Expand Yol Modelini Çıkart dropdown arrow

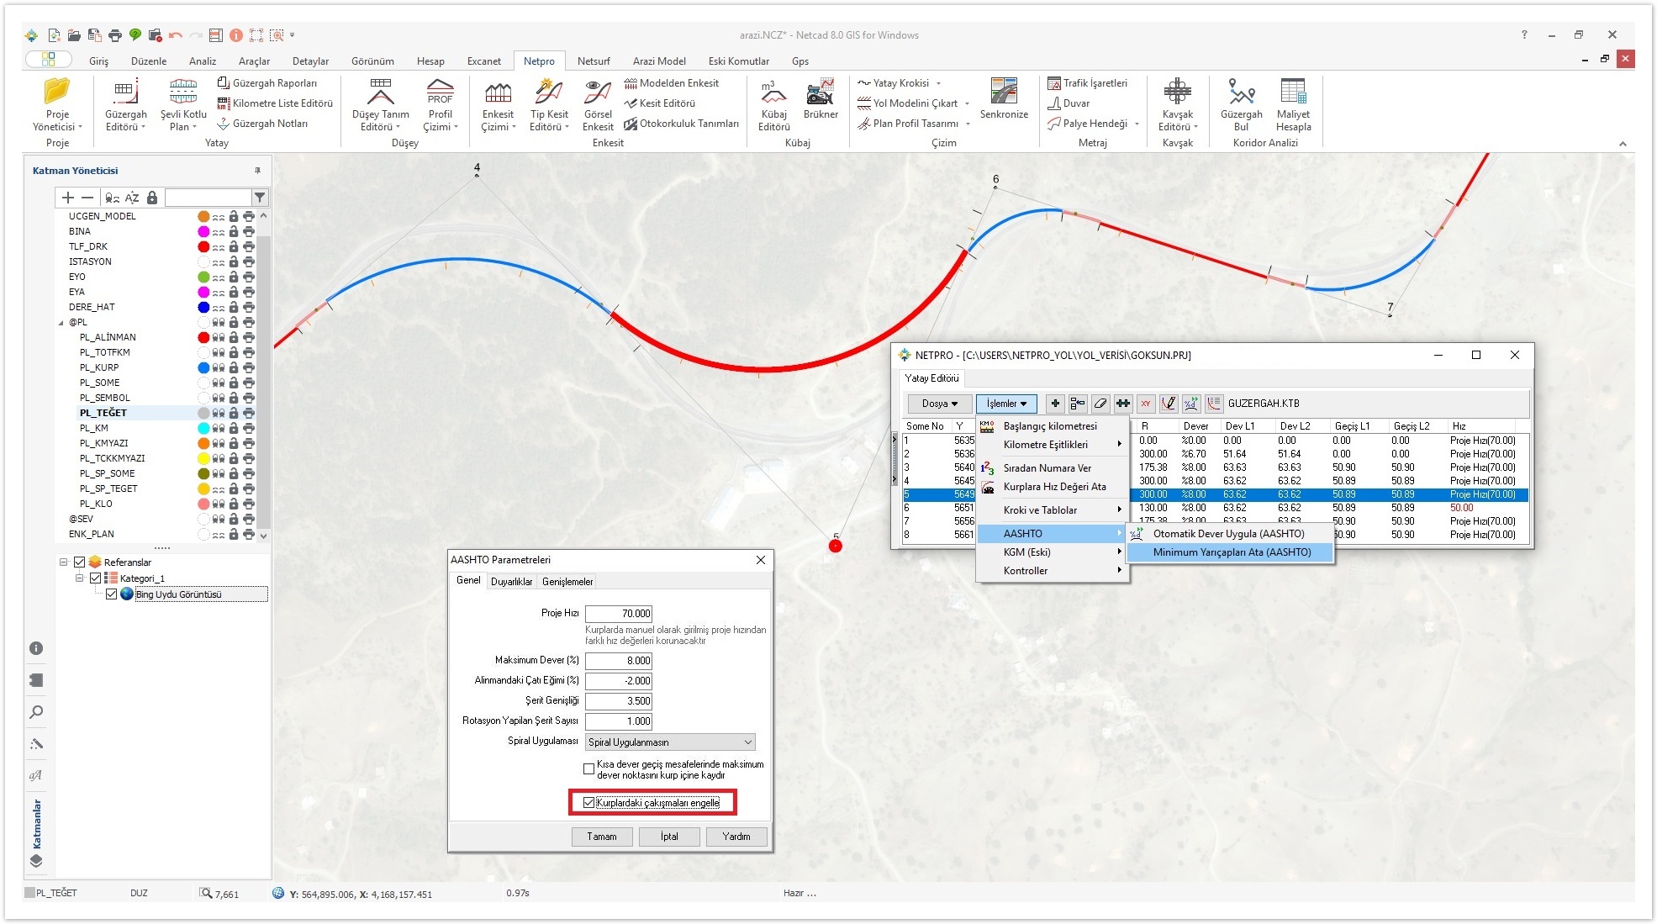967,103
